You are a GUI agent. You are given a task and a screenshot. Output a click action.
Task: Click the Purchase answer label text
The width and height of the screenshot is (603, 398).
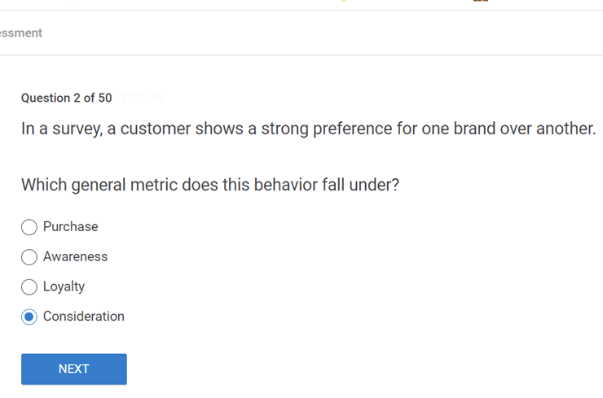coord(71,227)
